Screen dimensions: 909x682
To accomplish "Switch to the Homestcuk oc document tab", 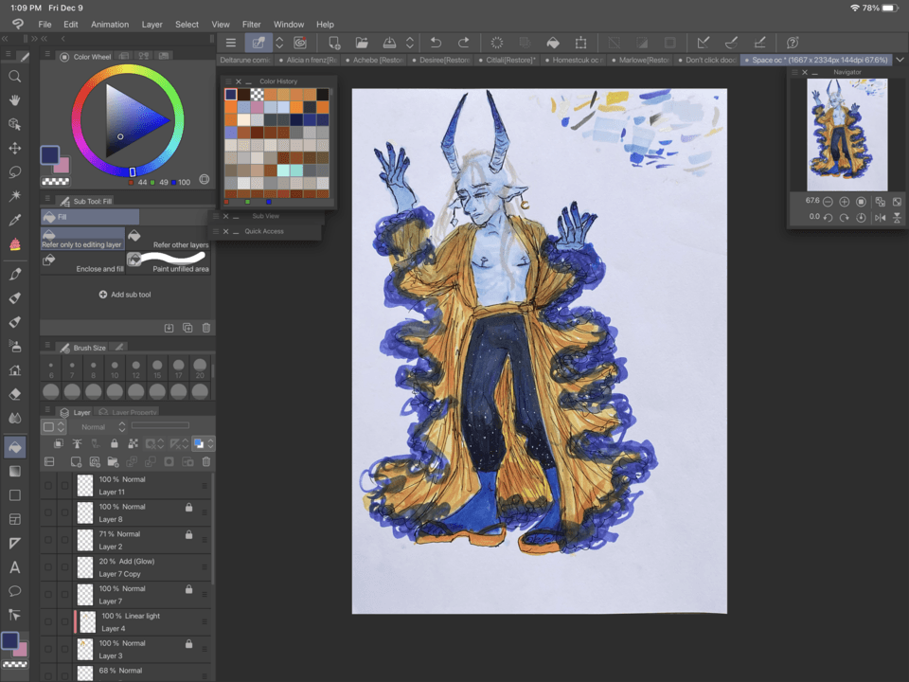I will (574, 60).
